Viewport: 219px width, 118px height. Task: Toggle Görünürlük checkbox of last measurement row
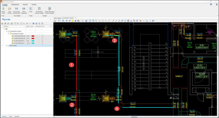[x=38, y=43]
